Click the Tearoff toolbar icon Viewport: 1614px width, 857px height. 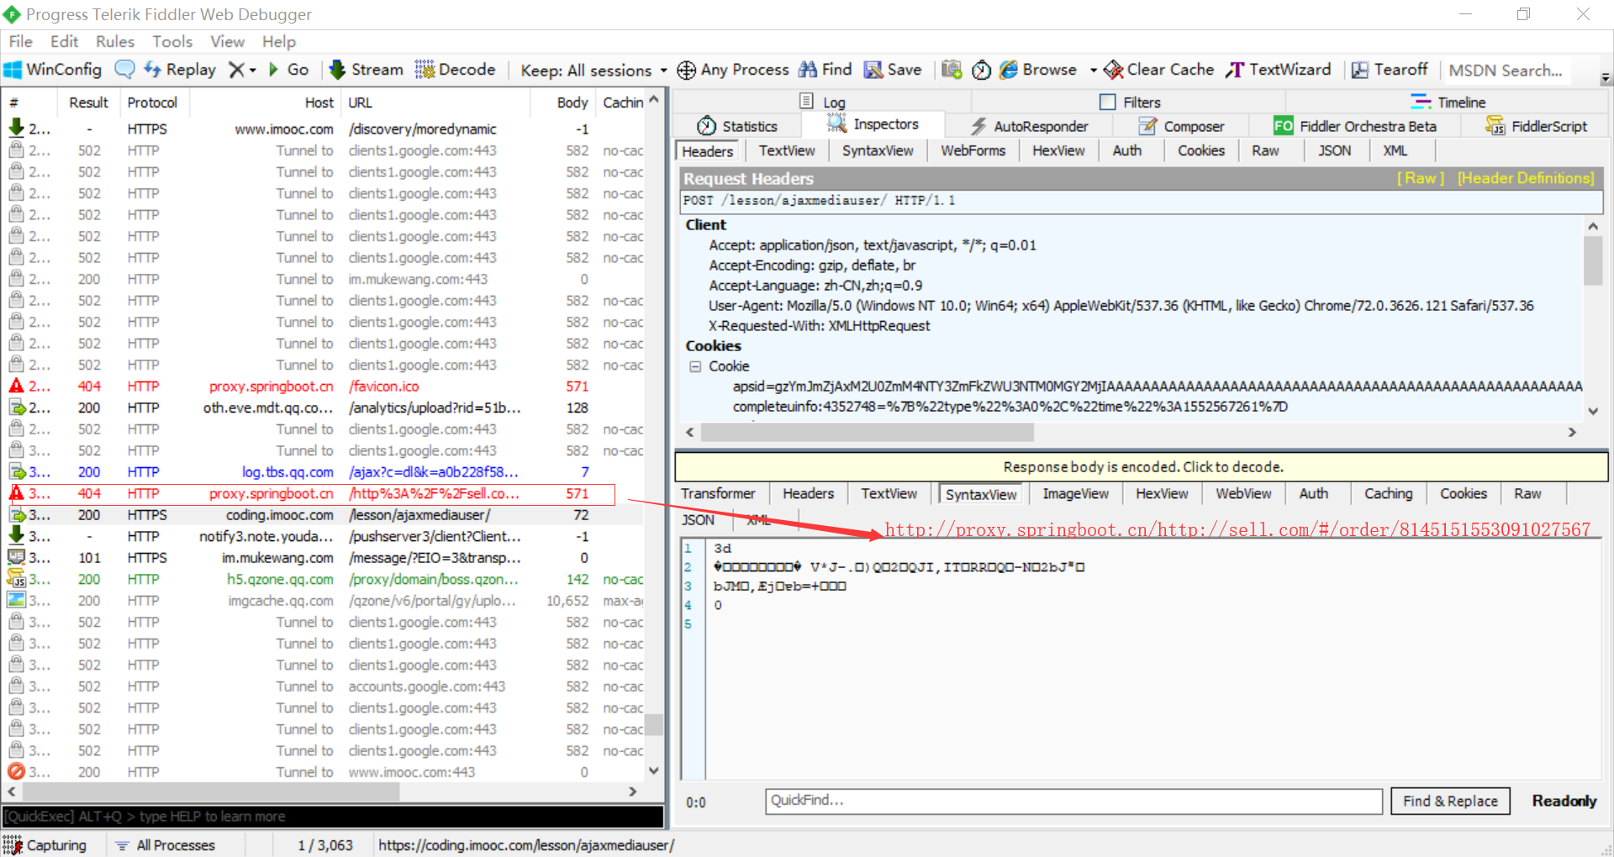tap(1359, 70)
